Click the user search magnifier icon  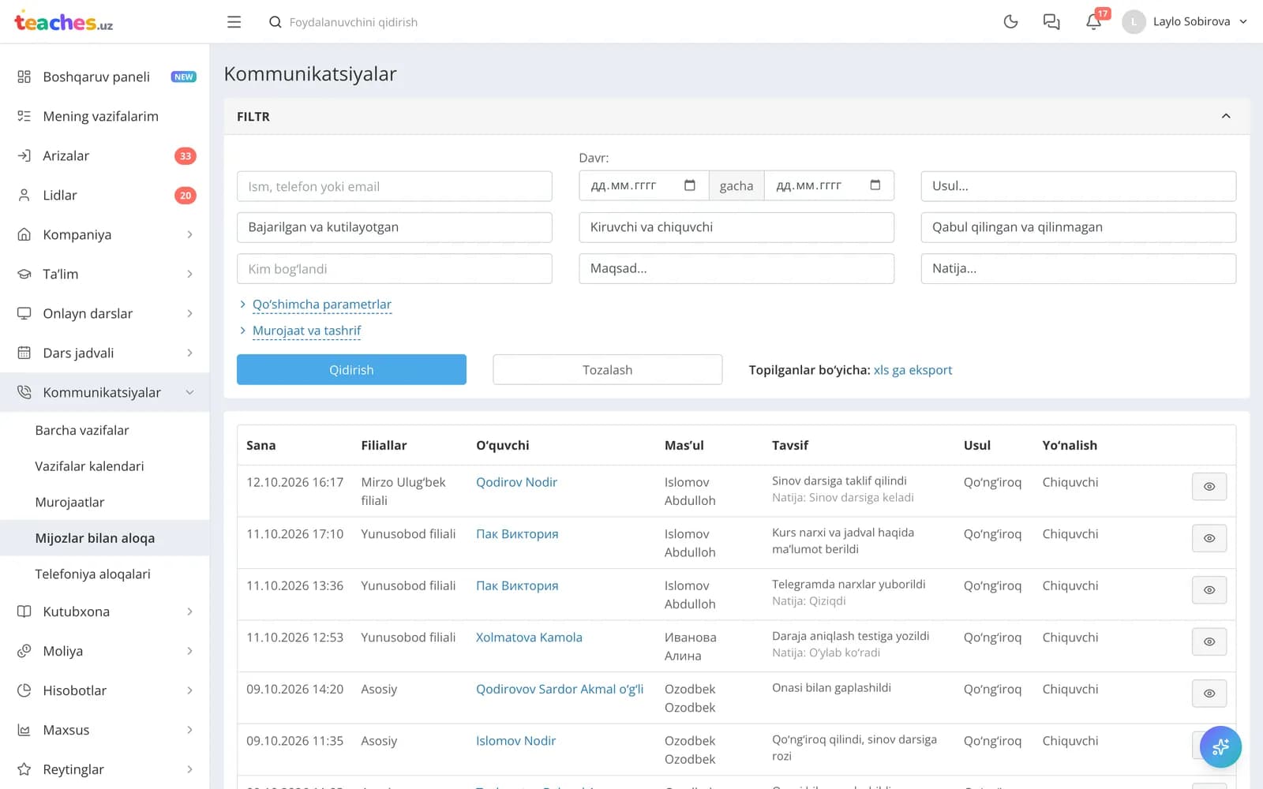(x=275, y=22)
